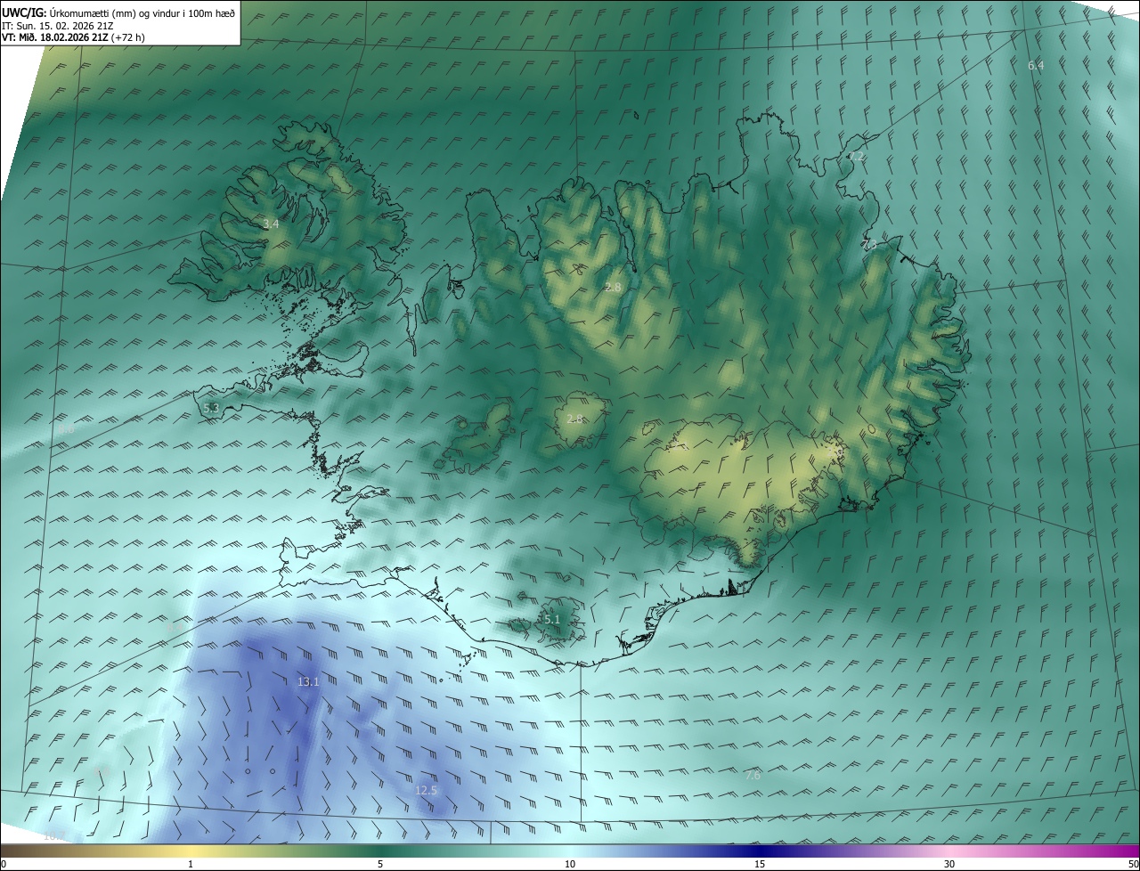The width and height of the screenshot is (1140, 871).
Task: Click the 5.1 value label on the map
Action: point(551,619)
